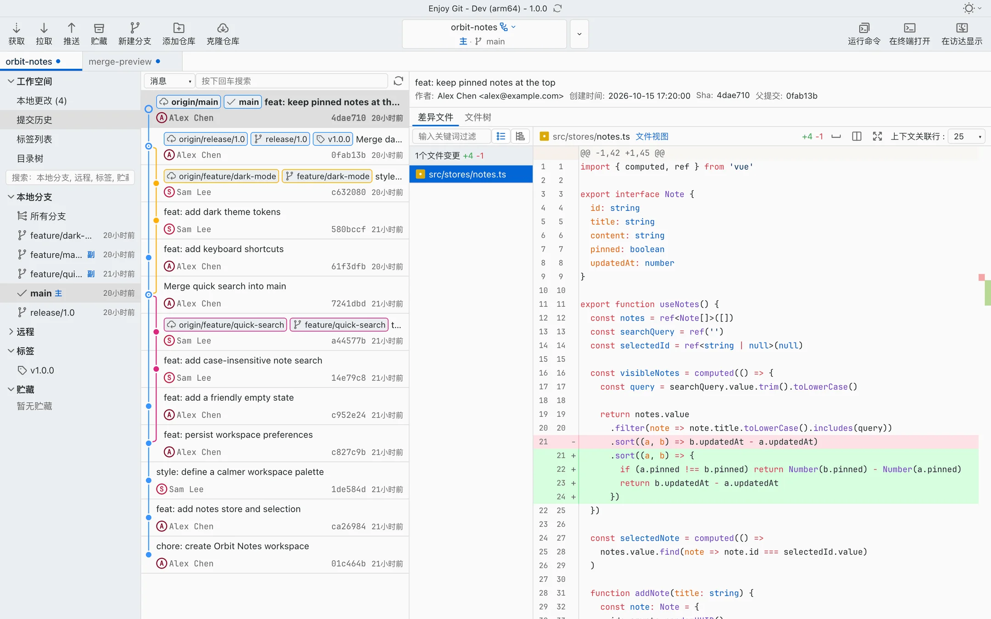Open the dropdown arrow beside the repository selector
The width and height of the screenshot is (991, 619).
tap(579, 34)
